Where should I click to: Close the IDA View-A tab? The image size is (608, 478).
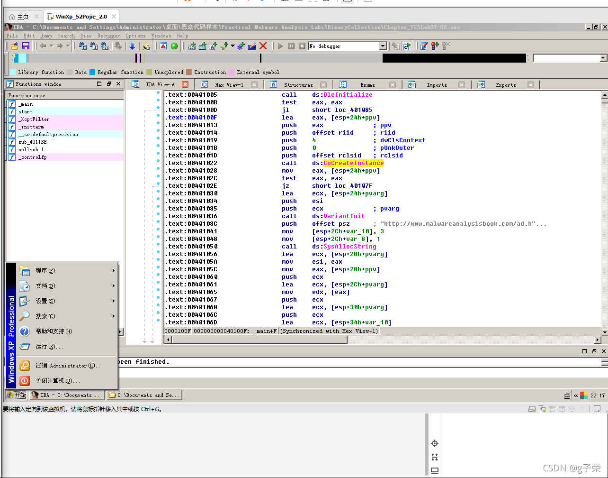(x=185, y=84)
